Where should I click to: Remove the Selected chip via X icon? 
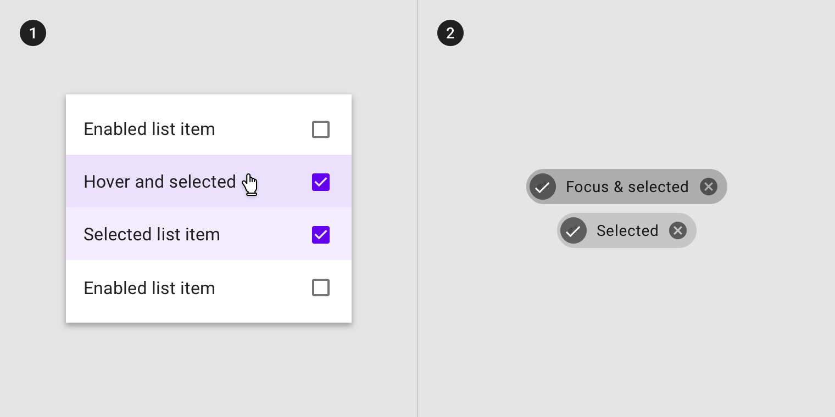click(x=678, y=230)
